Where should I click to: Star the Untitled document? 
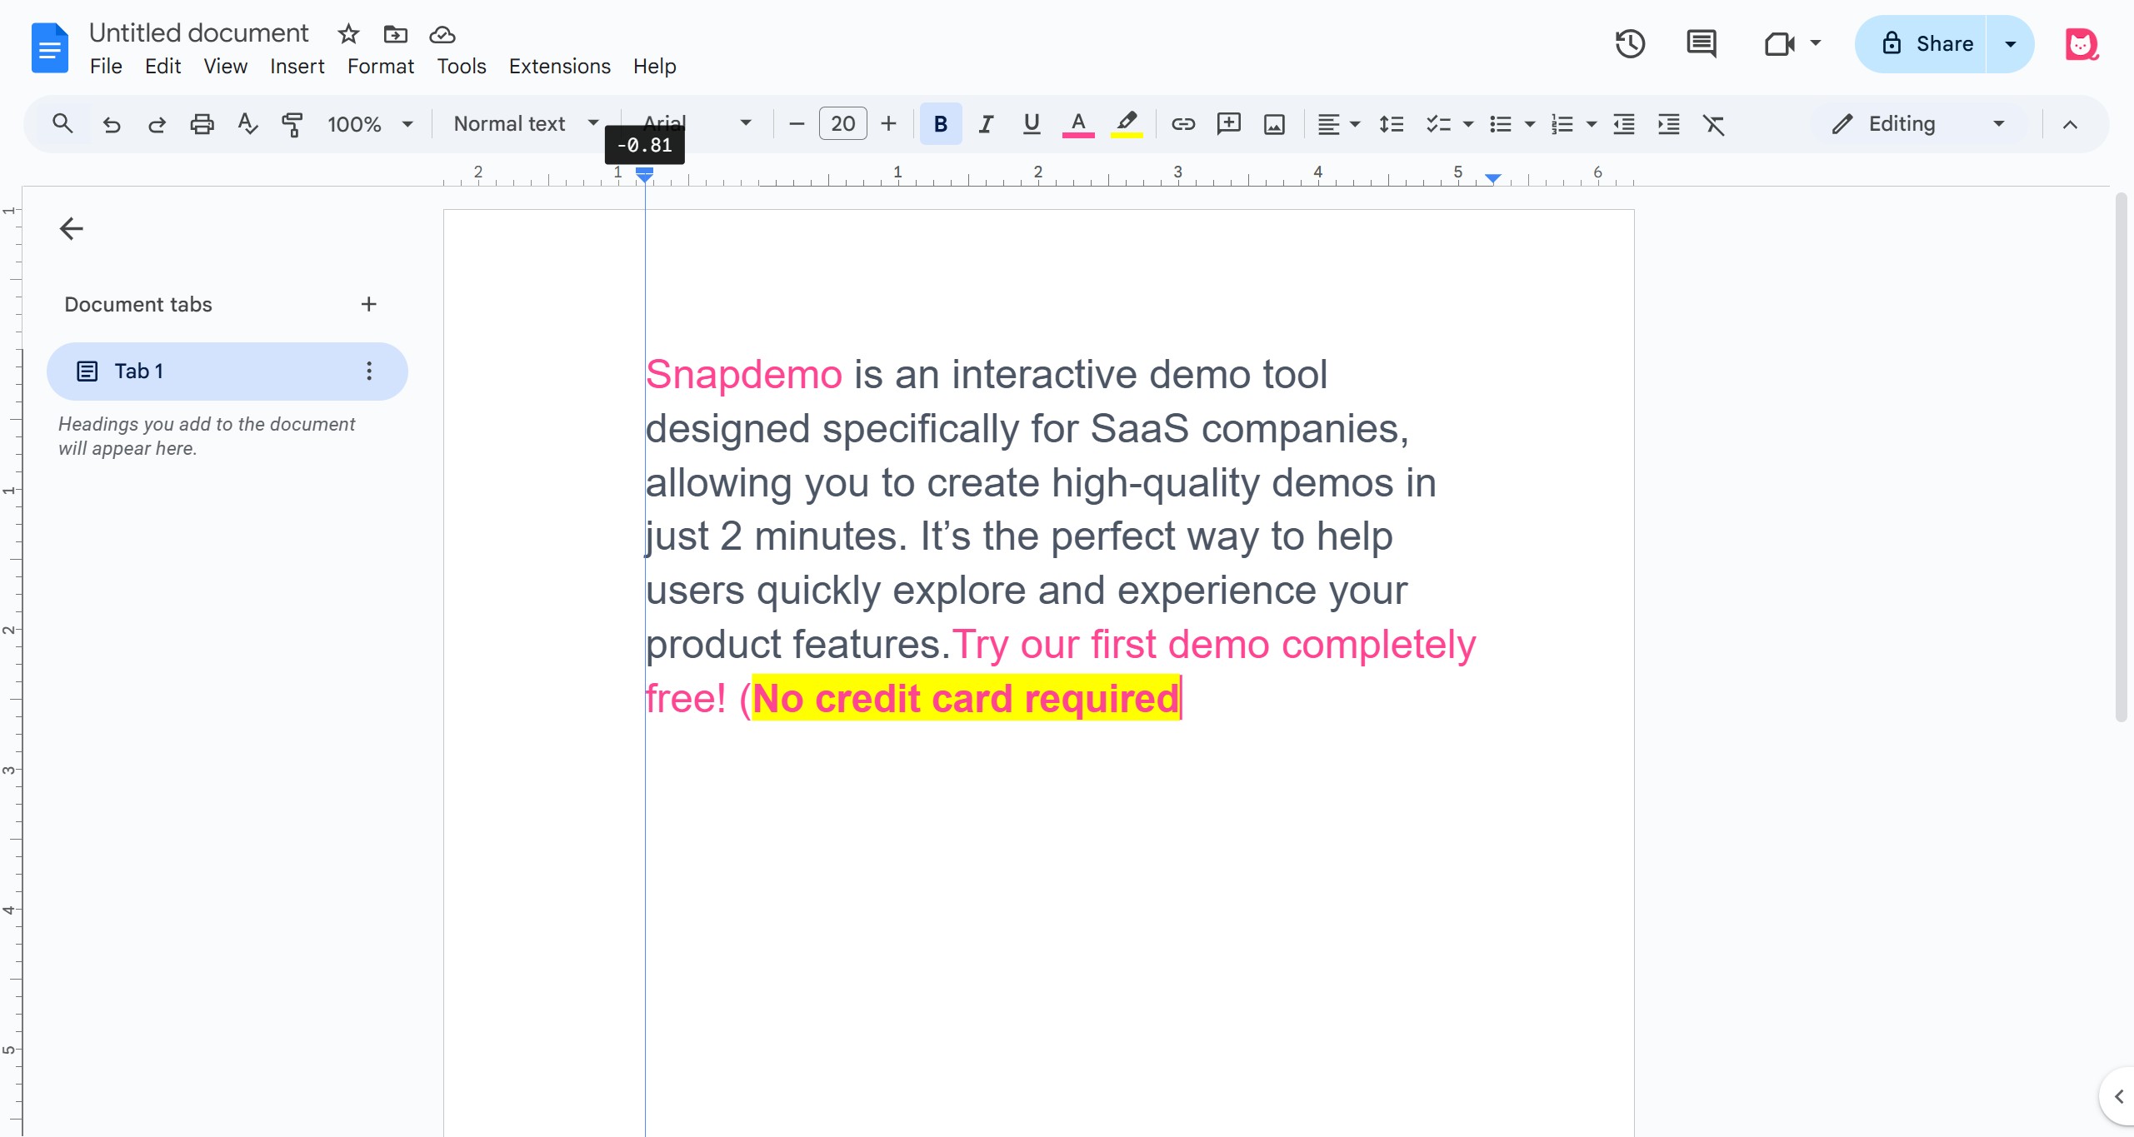pos(348,34)
